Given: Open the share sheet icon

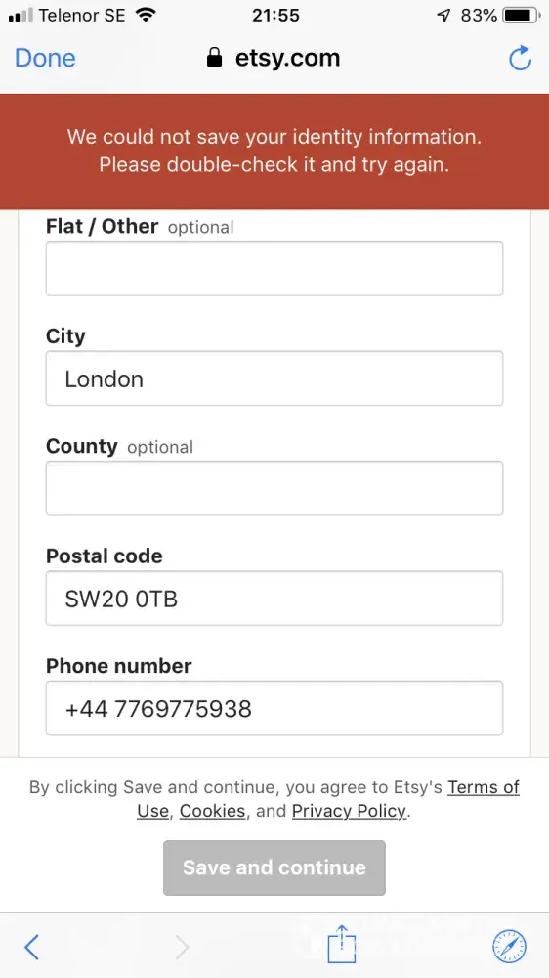Looking at the screenshot, I should 342,945.
